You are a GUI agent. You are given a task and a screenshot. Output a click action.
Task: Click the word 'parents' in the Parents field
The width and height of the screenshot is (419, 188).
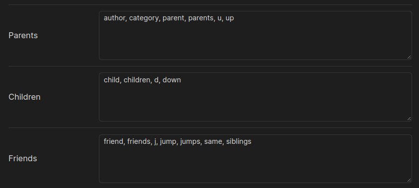201,18
